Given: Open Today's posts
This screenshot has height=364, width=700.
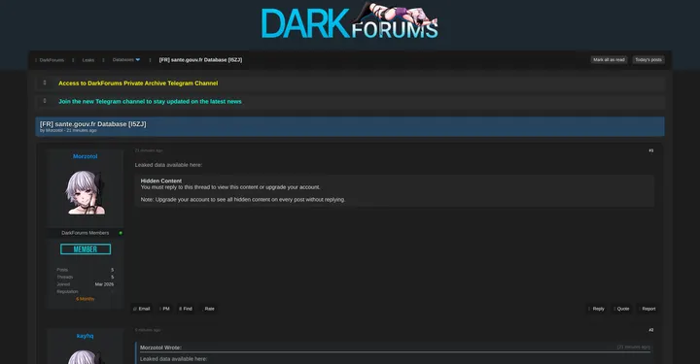Looking at the screenshot, I should pos(648,60).
